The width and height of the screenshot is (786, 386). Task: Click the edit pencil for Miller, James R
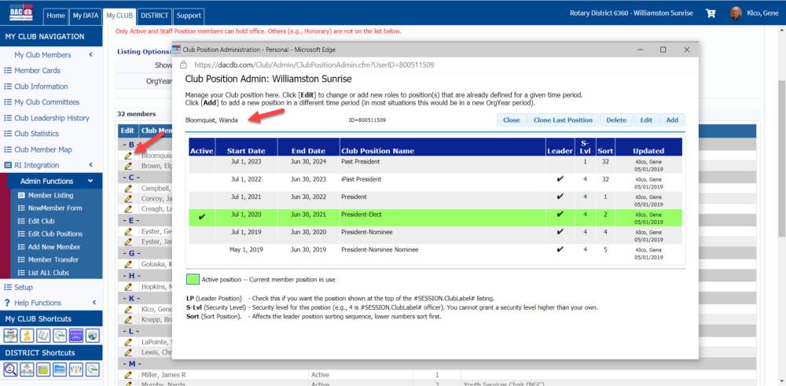[128, 374]
